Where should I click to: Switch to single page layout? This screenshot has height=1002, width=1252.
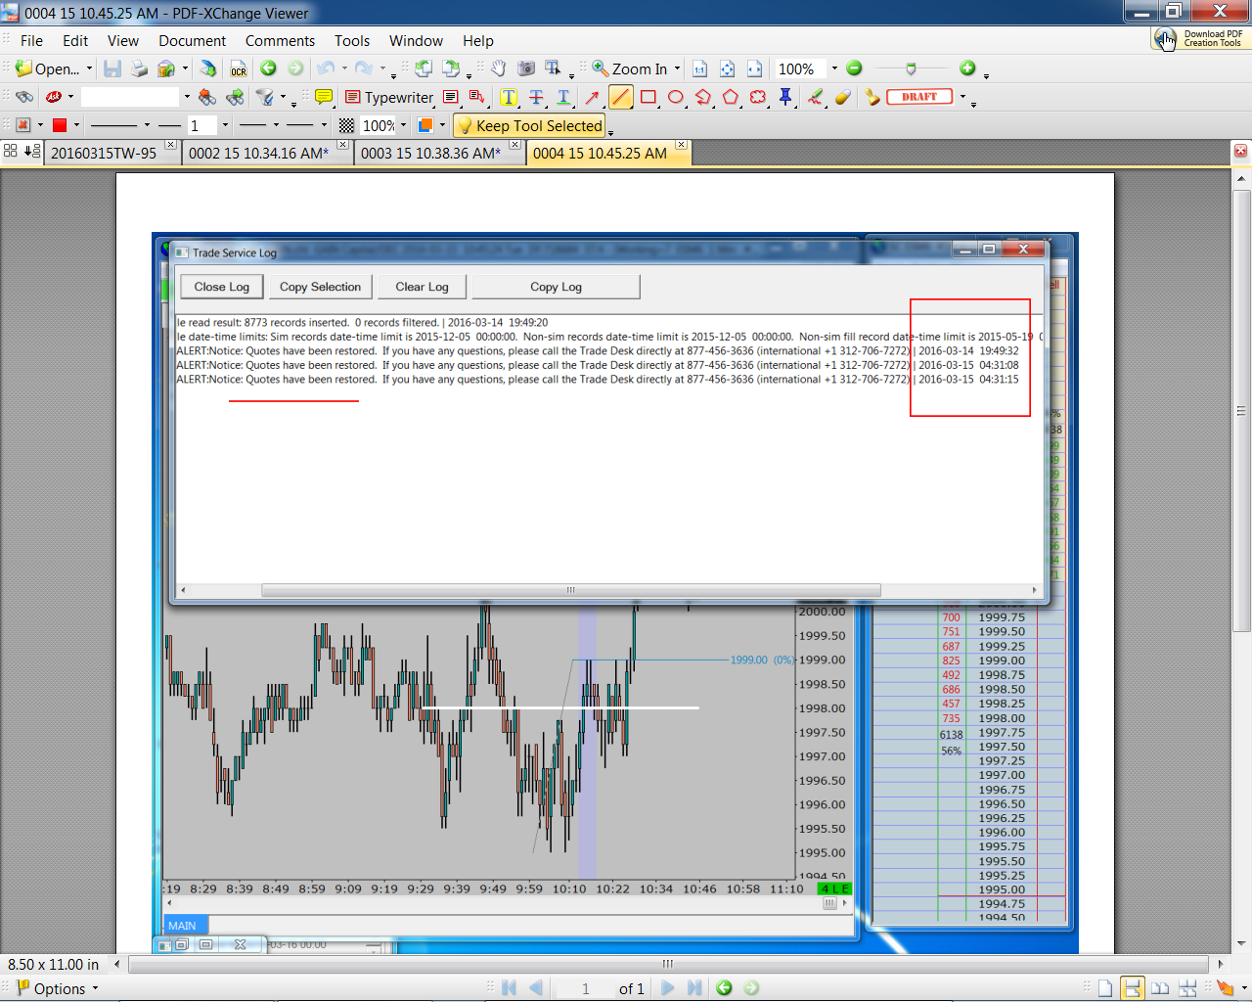click(1104, 988)
